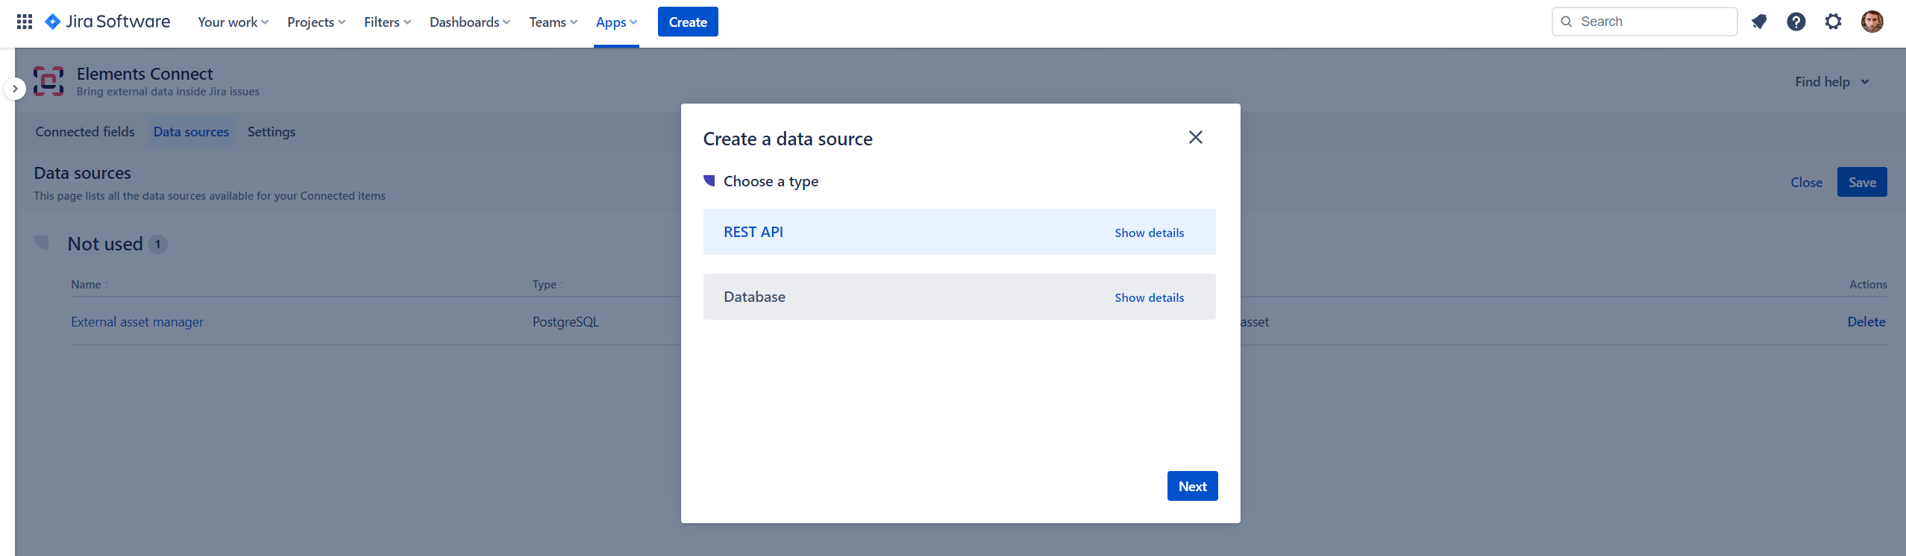Click the Jira Software logo
The width and height of the screenshot is (1906, 556).
(108, 22)
